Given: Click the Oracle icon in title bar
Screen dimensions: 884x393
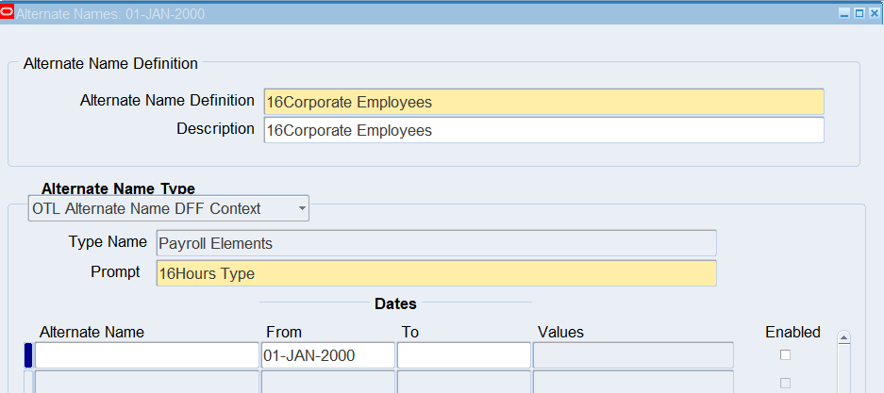Looking at the screenshot, I should (8, 13).
